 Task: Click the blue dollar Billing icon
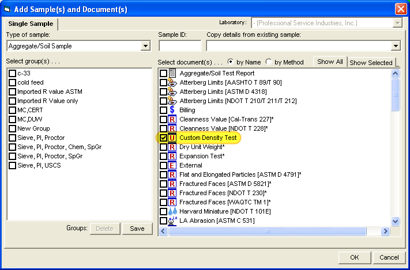(172, 110)
